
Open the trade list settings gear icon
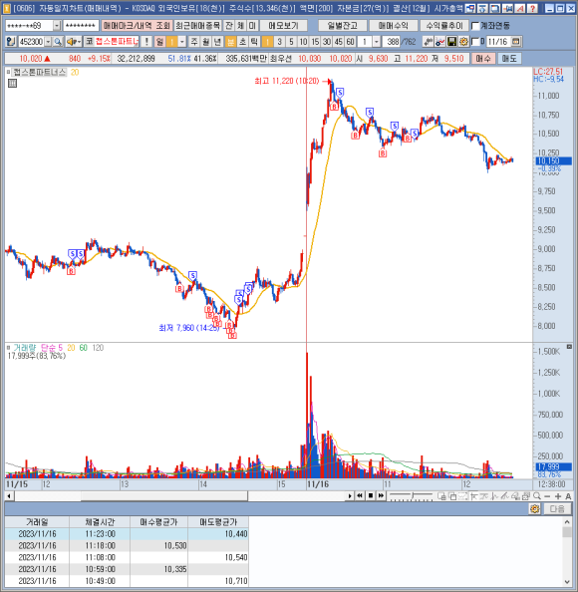534,509
